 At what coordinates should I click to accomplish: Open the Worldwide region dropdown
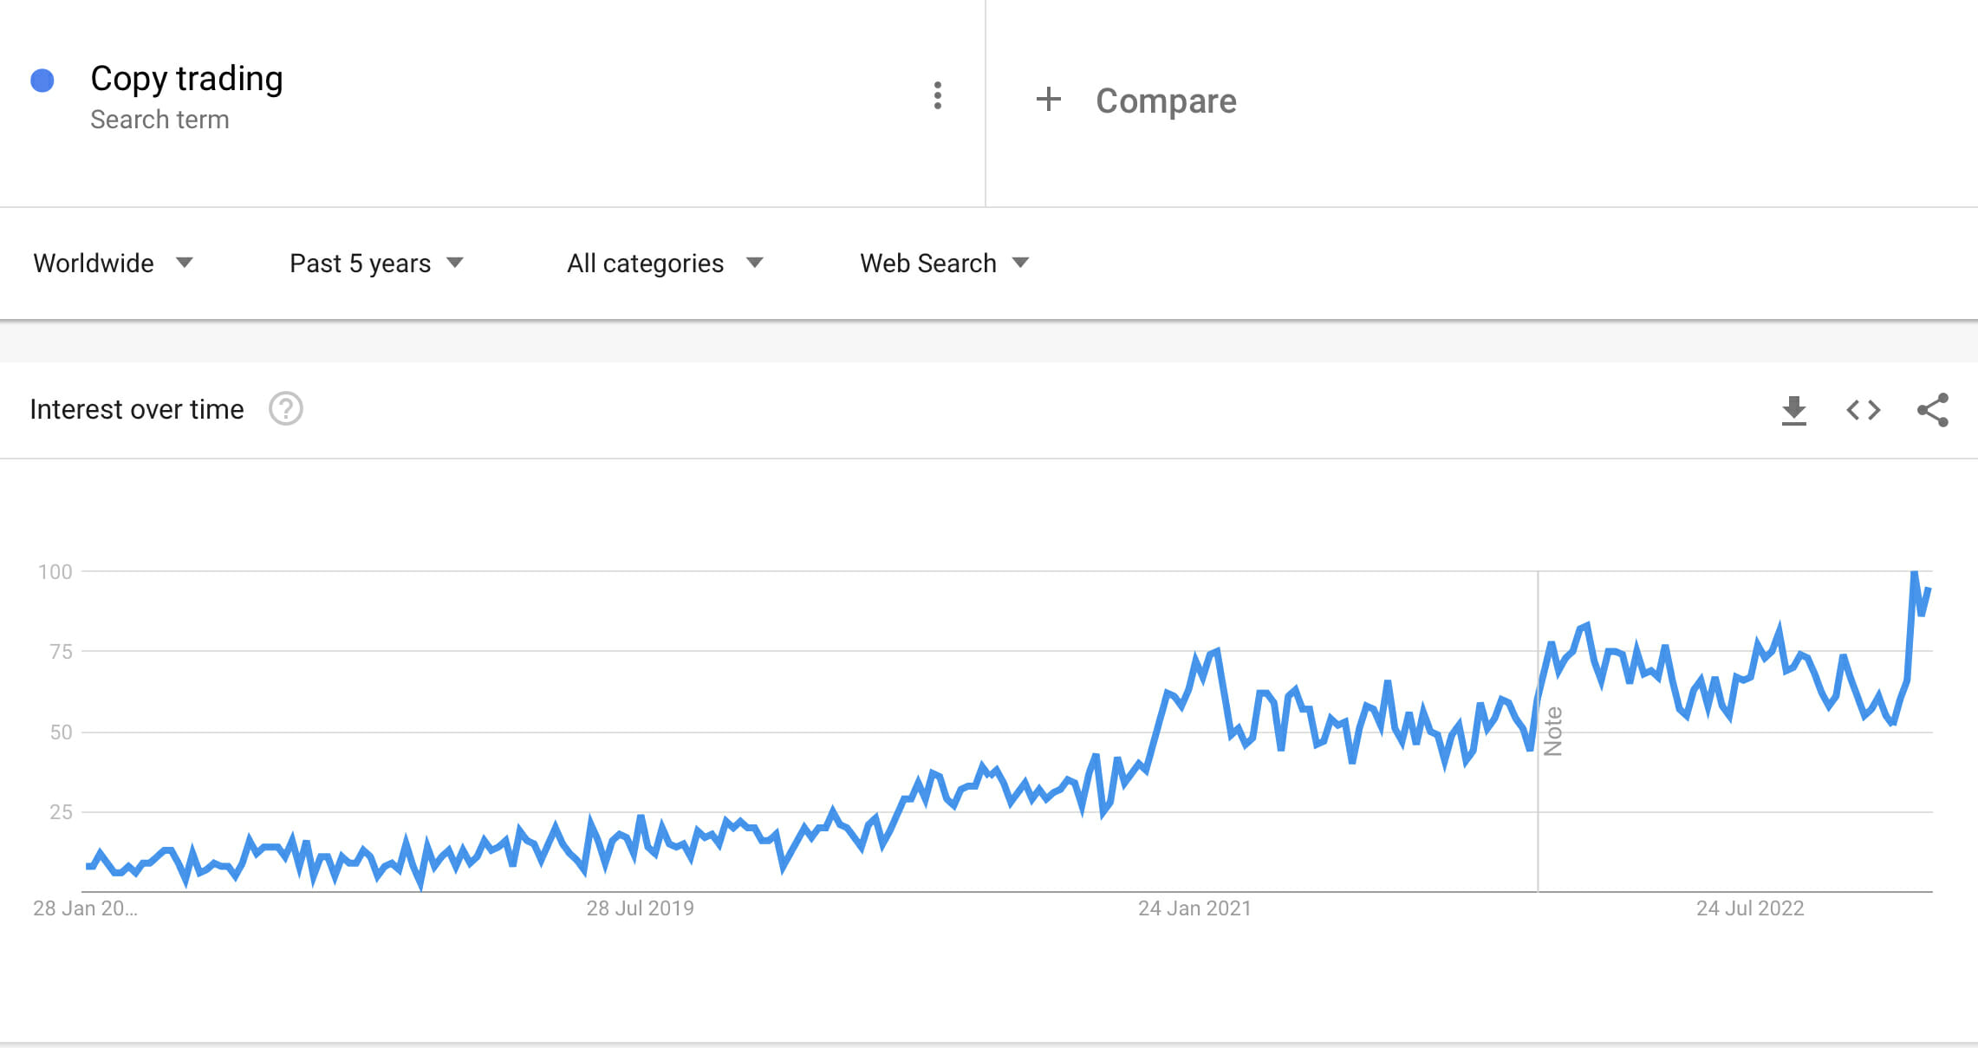coord(113,264)
